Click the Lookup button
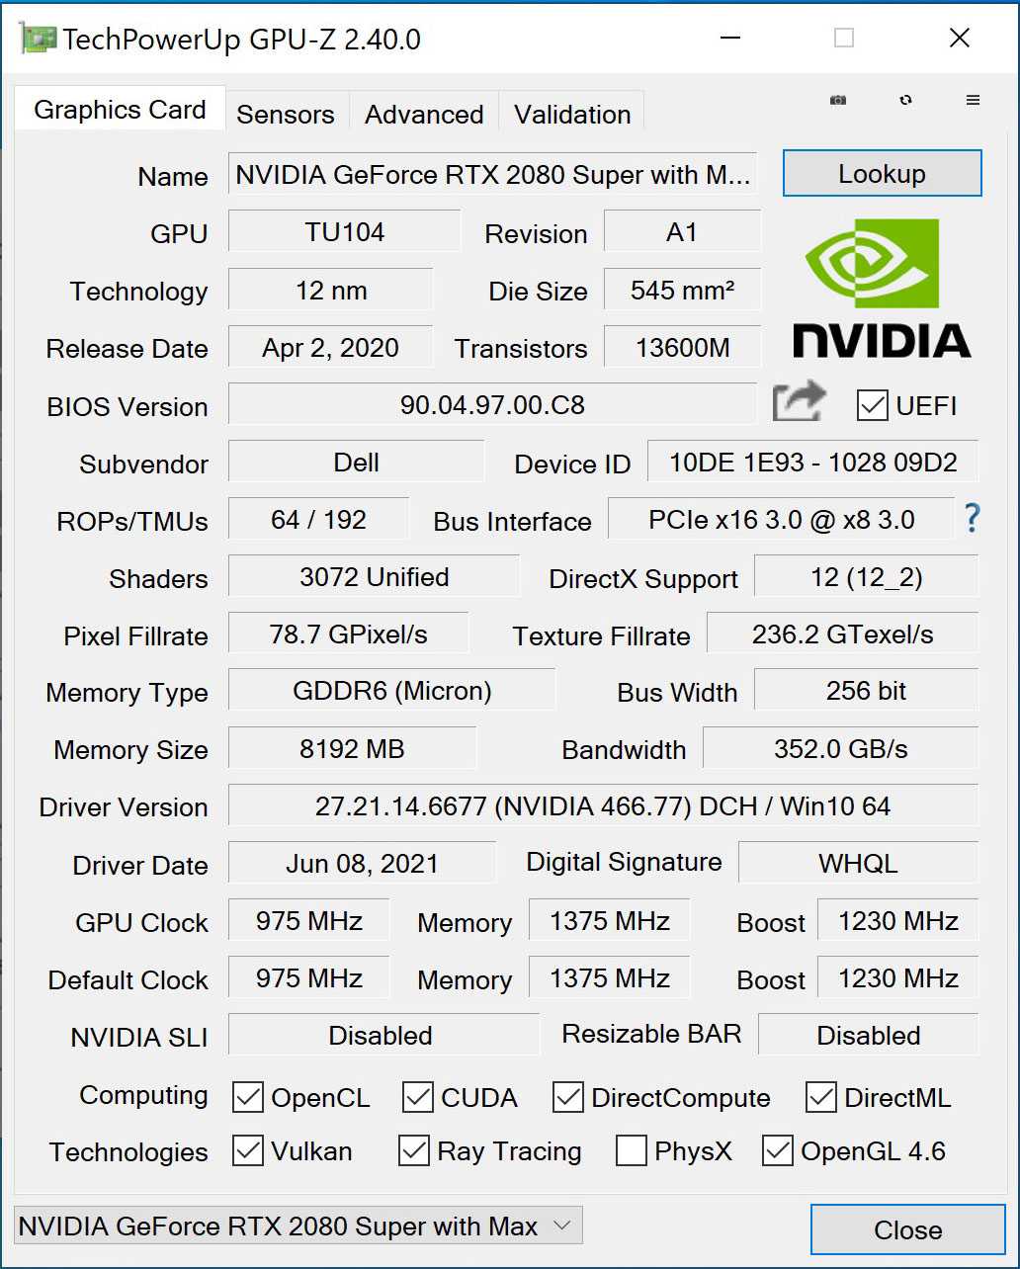 [x=882, y=174]
